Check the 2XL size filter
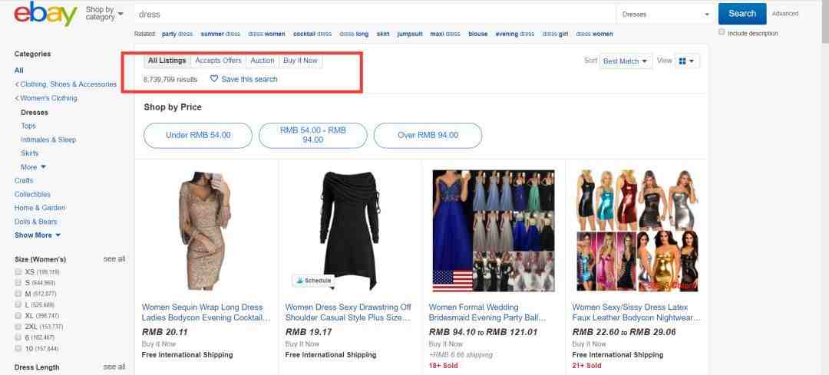This screenshot has height=375, width=829. pos(18,327)
